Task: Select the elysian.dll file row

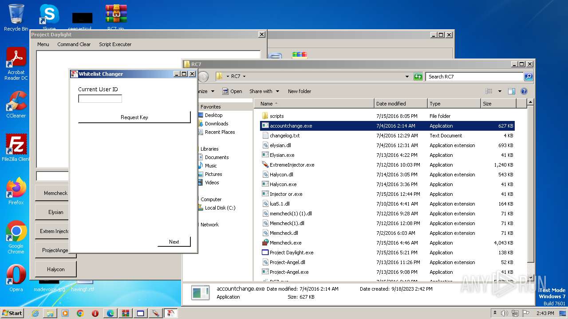Action: pyautogui.click(x=387, y=145)
